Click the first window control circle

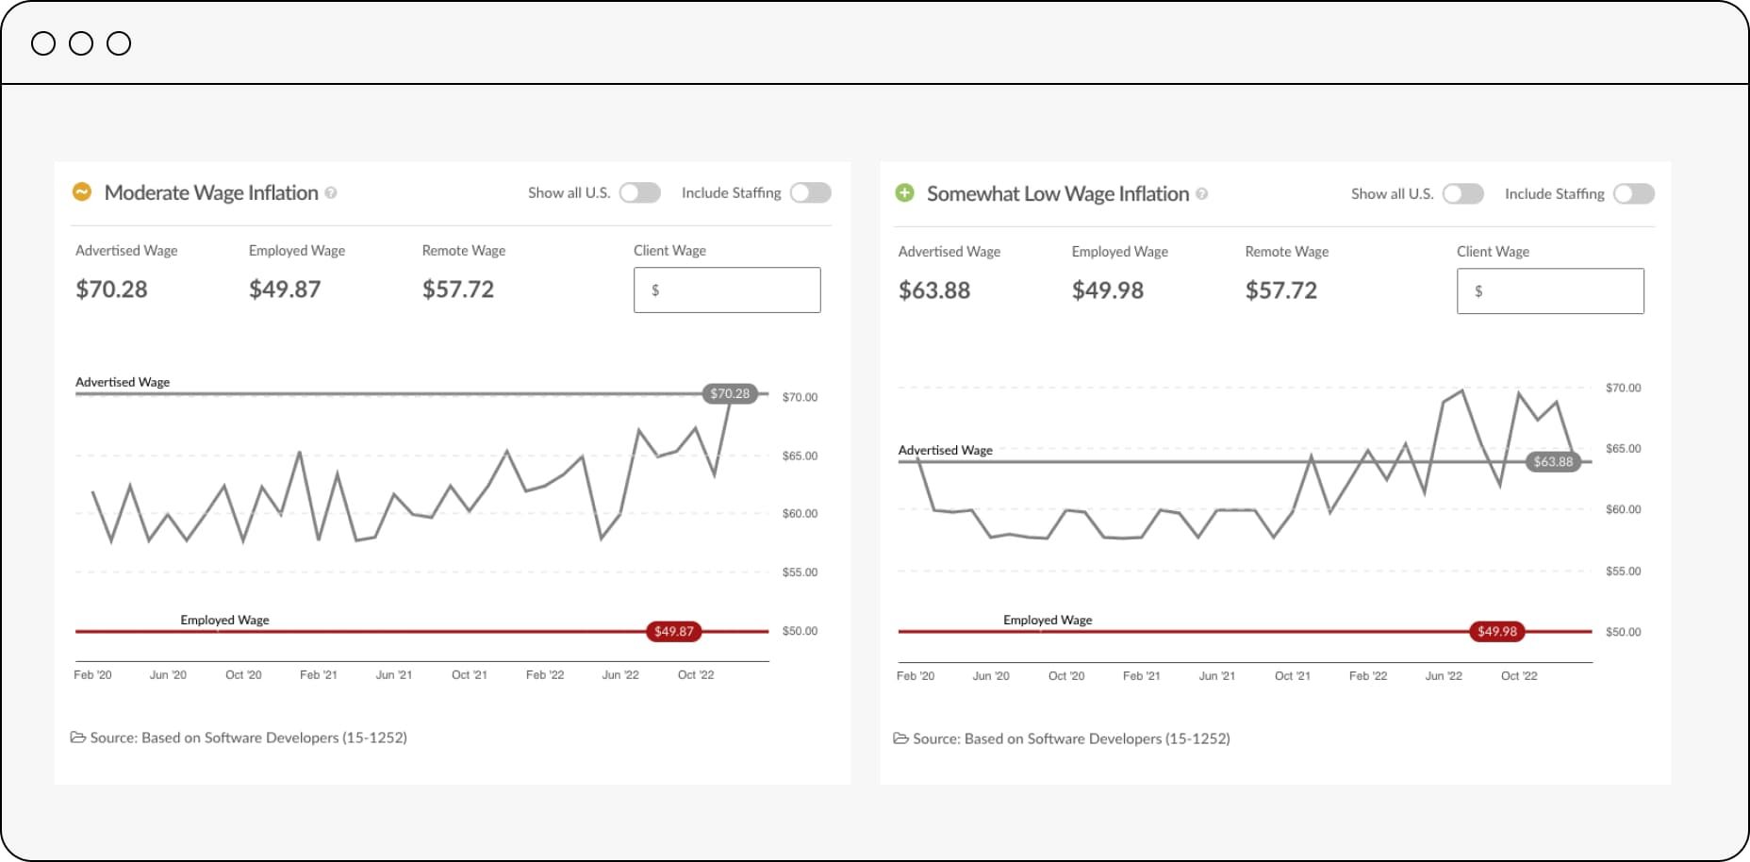point(43,42)
